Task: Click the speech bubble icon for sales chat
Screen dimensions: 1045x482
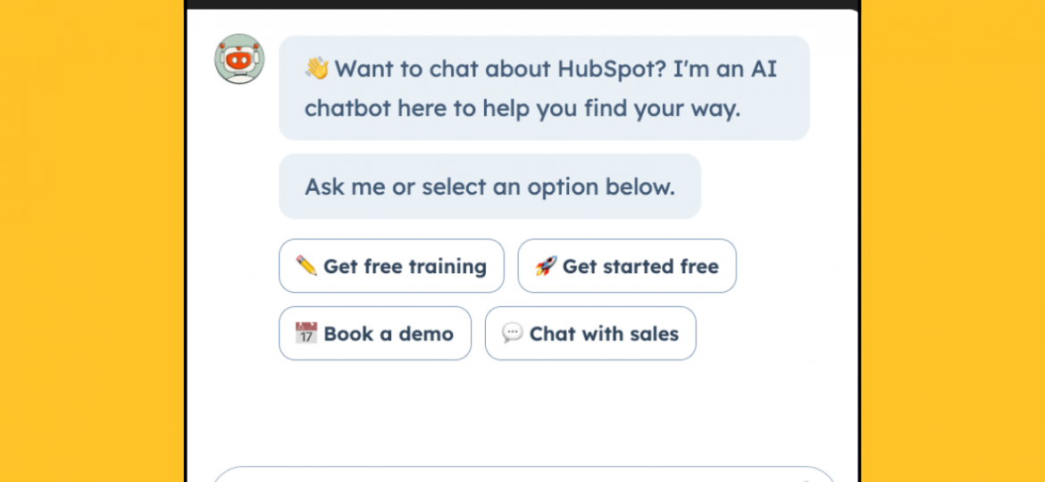Action: click(512, 334)
